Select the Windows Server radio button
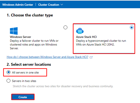The height and width of the screenshot is (103, 140). pos(65,27)
